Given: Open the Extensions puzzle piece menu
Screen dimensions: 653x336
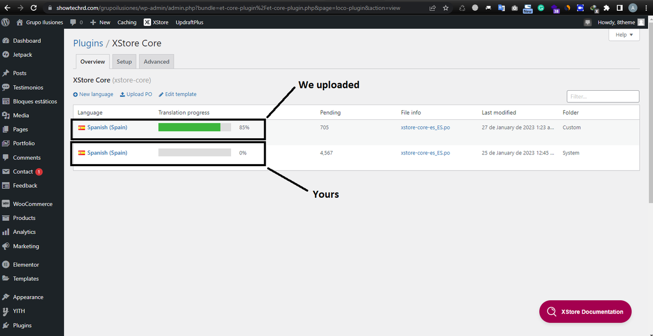Looking at the screenshot, I should coord(606,8).
